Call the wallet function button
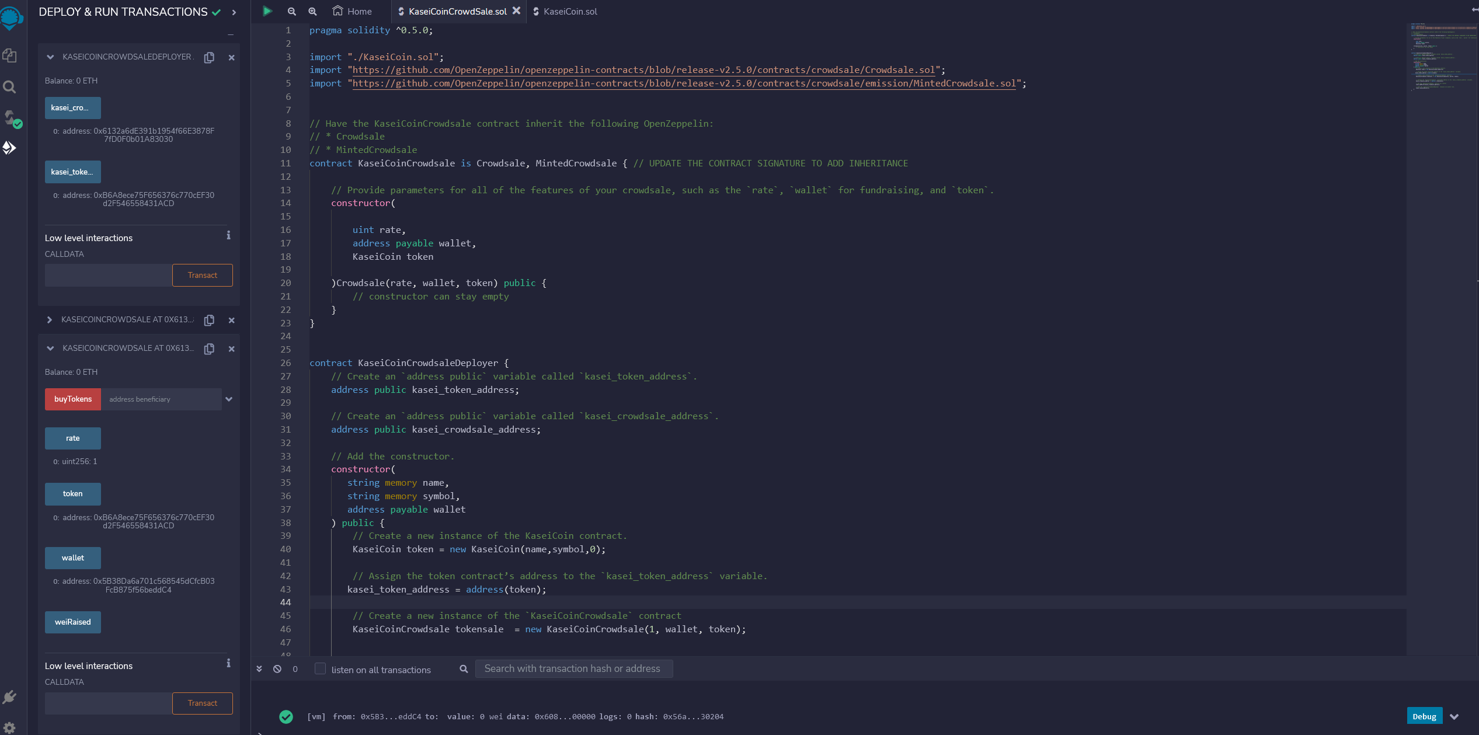The height and width of the screenshot is (735, 1479). (73, 558)
